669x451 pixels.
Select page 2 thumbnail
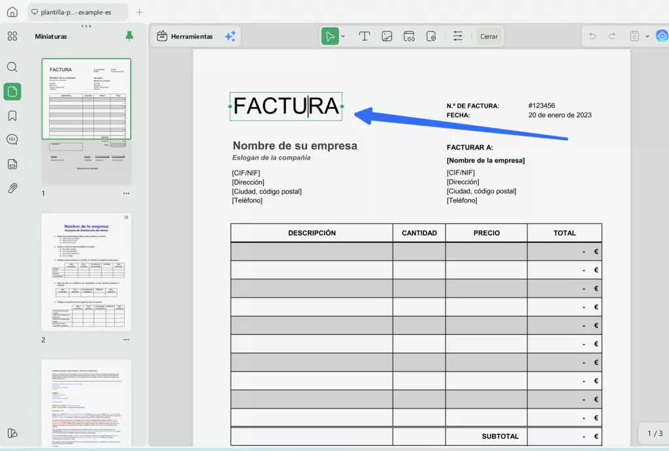pyautogui.click(x=86, y=272)
